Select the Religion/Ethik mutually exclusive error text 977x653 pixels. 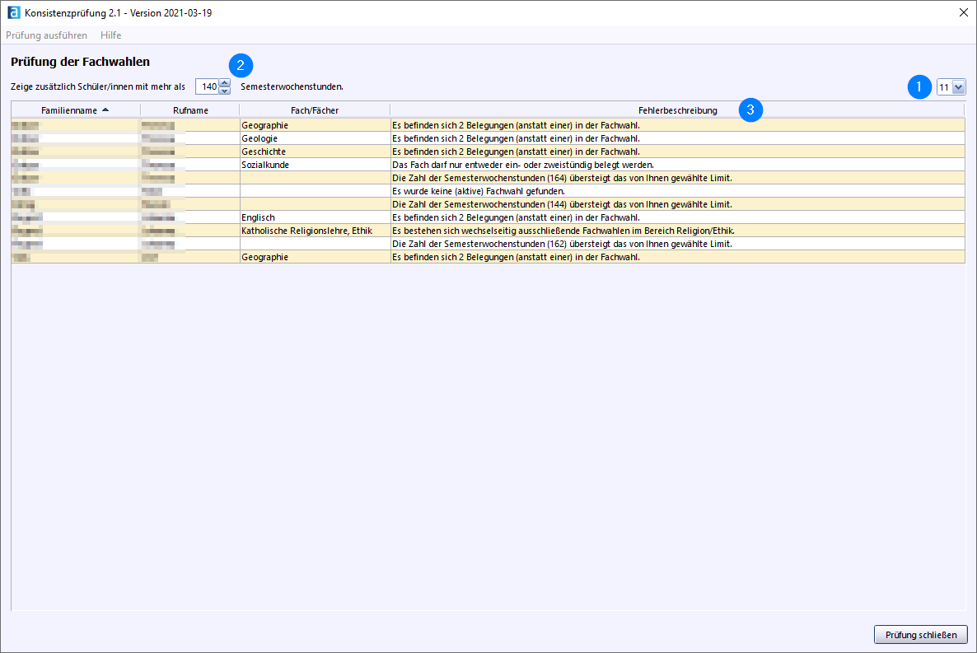563,231
